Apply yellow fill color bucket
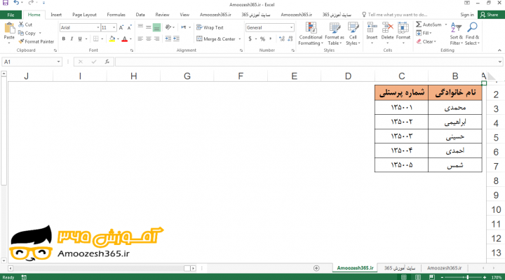The width and height of the screenshot is (505, 280). [112, 39]
